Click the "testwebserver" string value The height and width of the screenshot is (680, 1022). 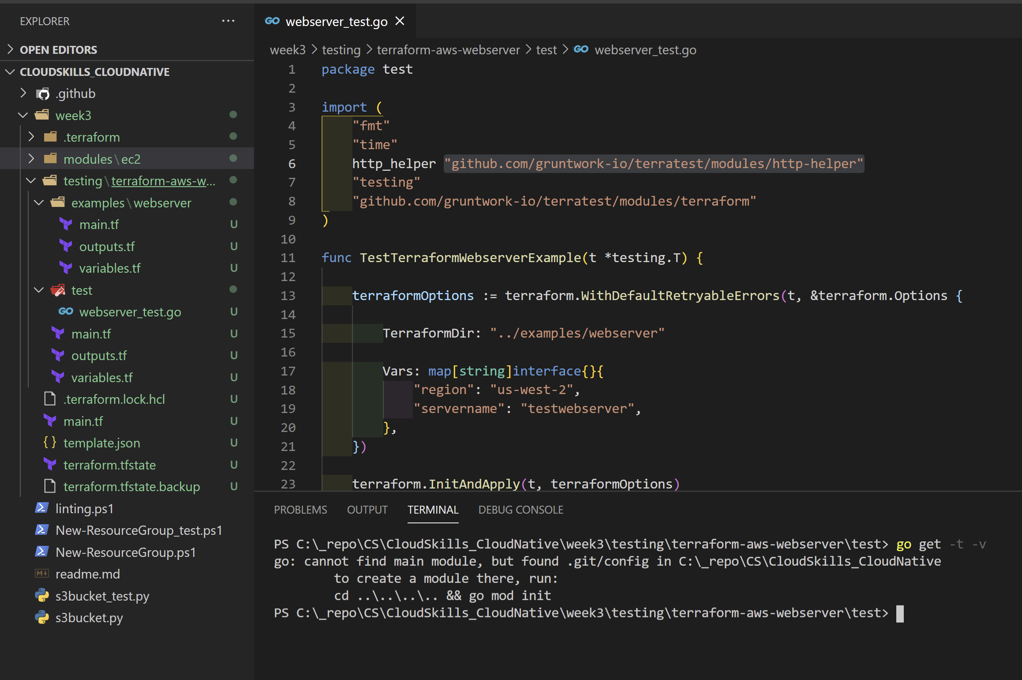pos(577,409)
